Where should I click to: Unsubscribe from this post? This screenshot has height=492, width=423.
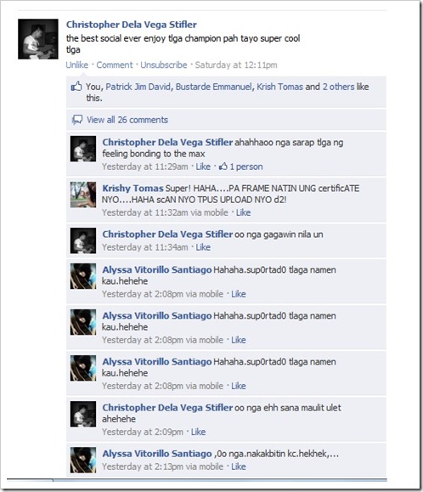pos(164,65)
